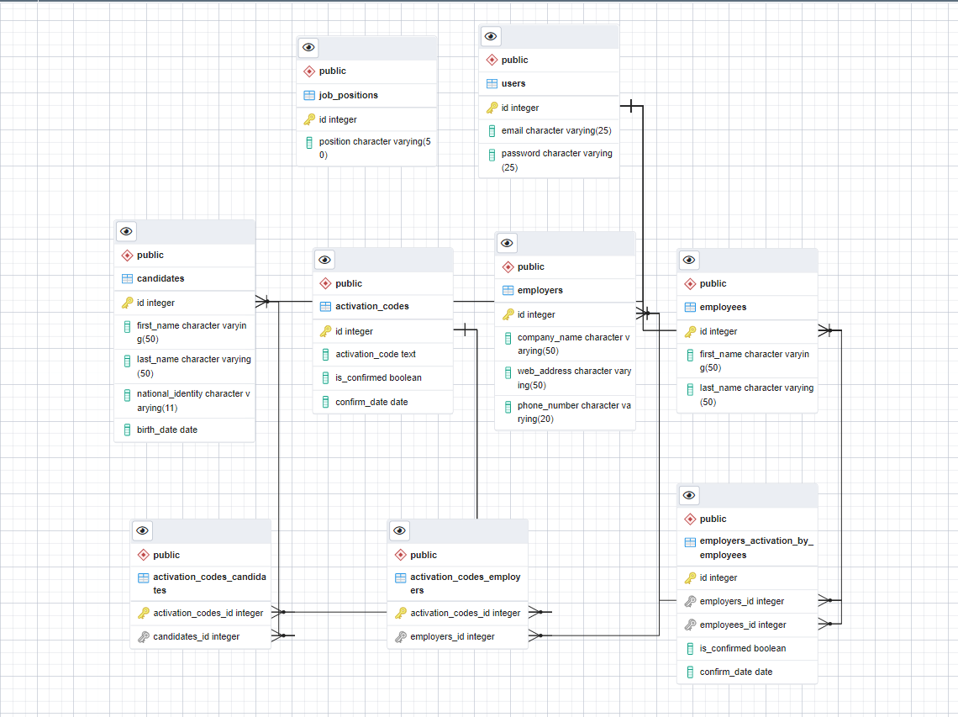Select the employees table name
Screen dimensions: 958x717
pyautogui.click(x=723, y=308)
